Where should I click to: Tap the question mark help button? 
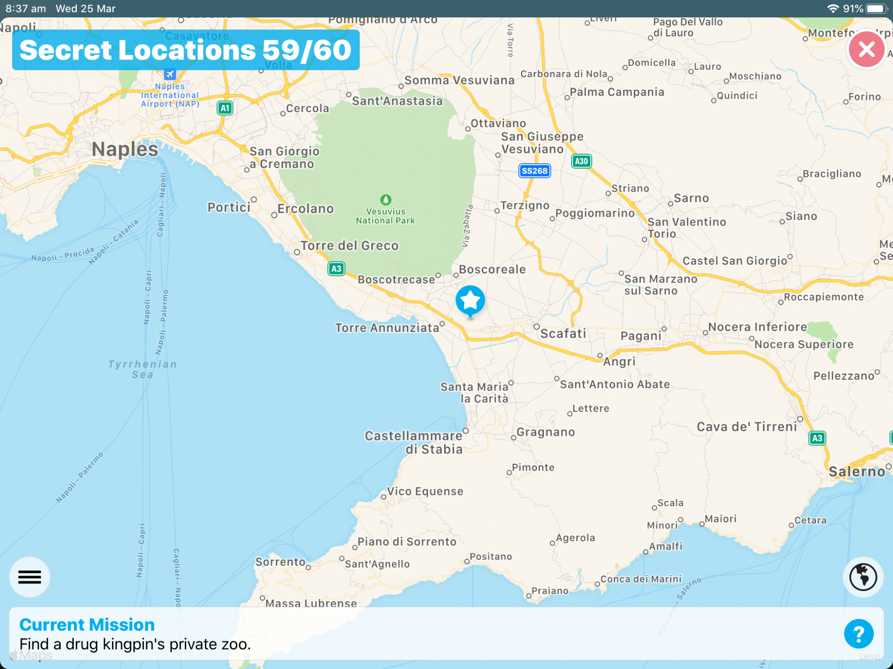[x=859, y=633]
